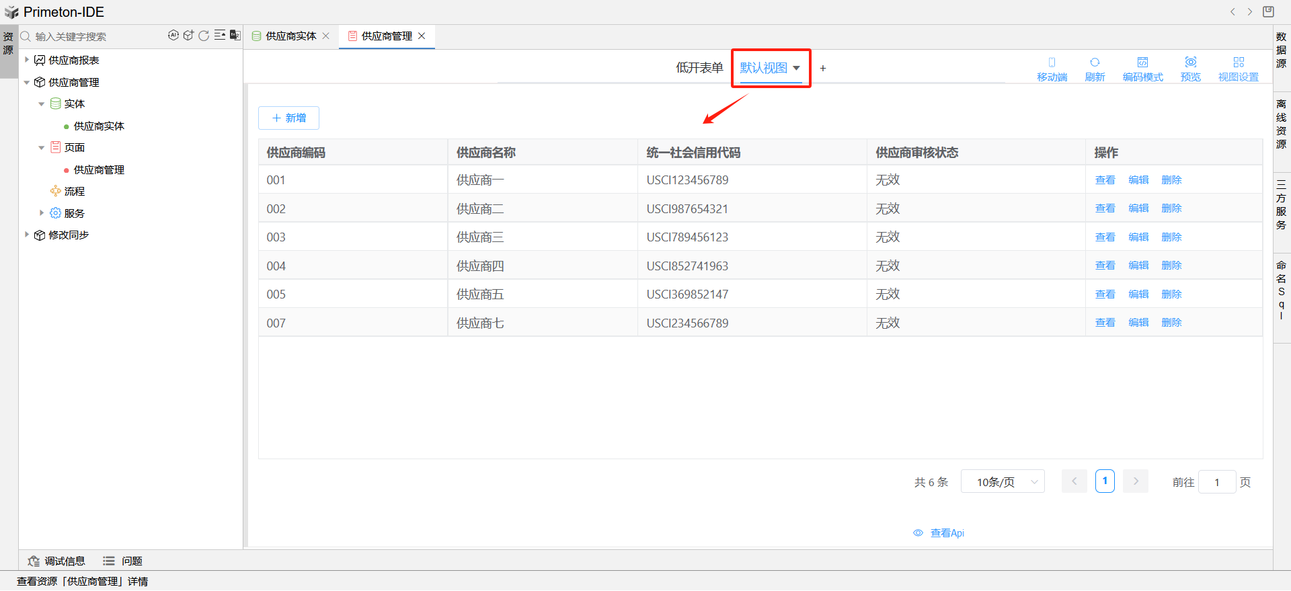Screen dimensions: 1291x591
Task: Collapse the 实体 tree folder
Action: pos(42,104)
